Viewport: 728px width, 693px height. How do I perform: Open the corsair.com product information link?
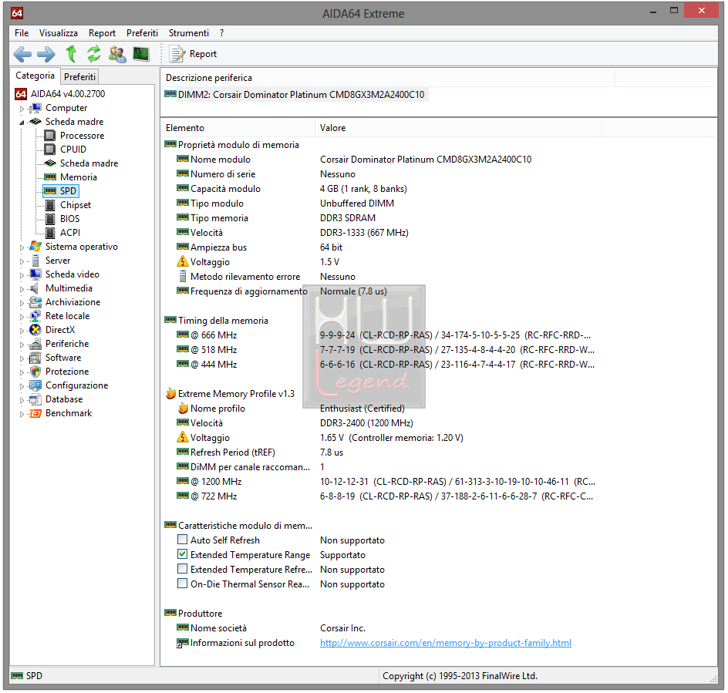(x=446, y=643)
